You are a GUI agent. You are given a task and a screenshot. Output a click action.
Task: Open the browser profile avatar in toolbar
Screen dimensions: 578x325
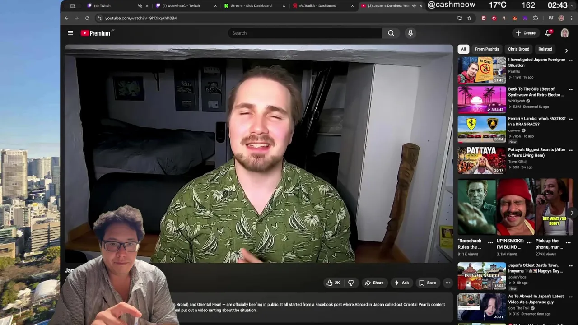[x=561, y=18]
